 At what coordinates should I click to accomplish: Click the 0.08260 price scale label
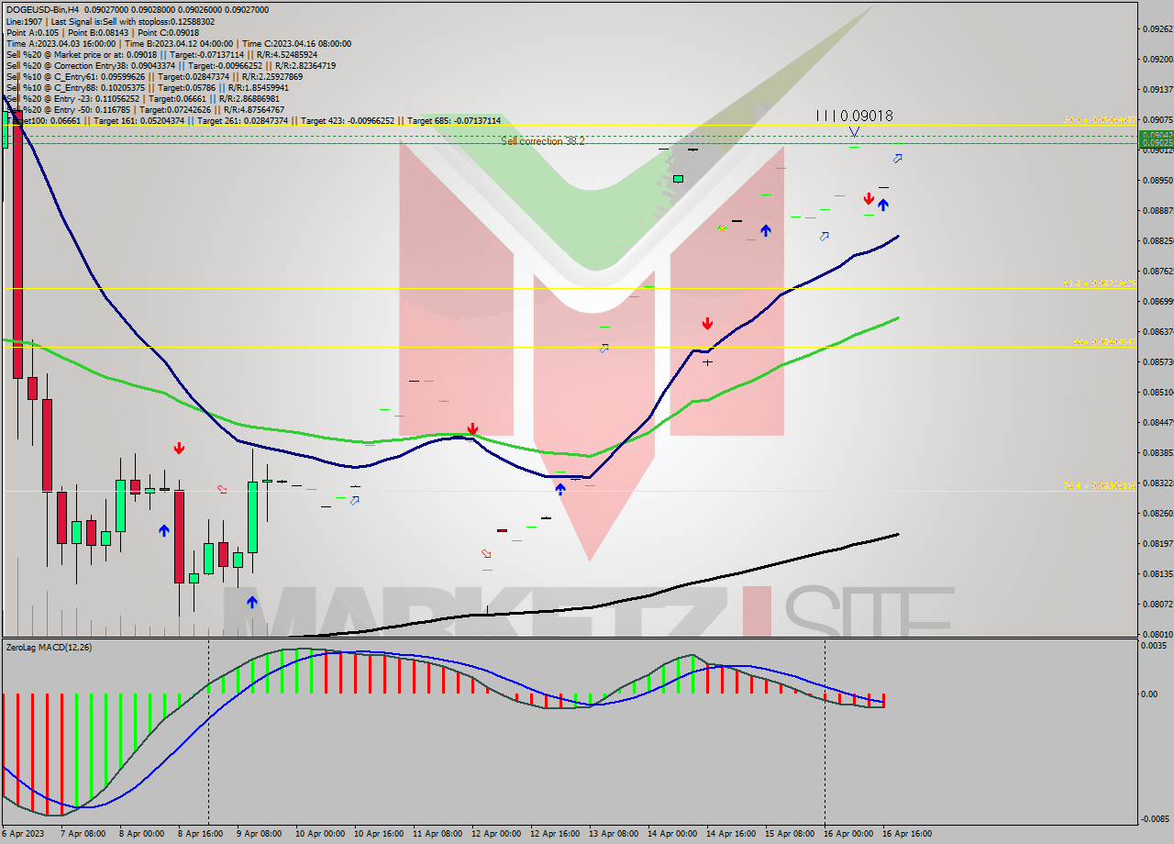point(1157,514)
